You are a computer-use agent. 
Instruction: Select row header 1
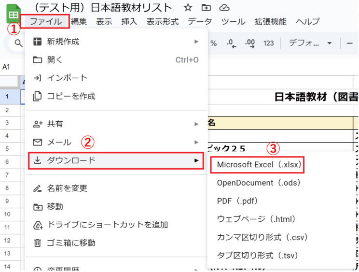tap(10, 97)
